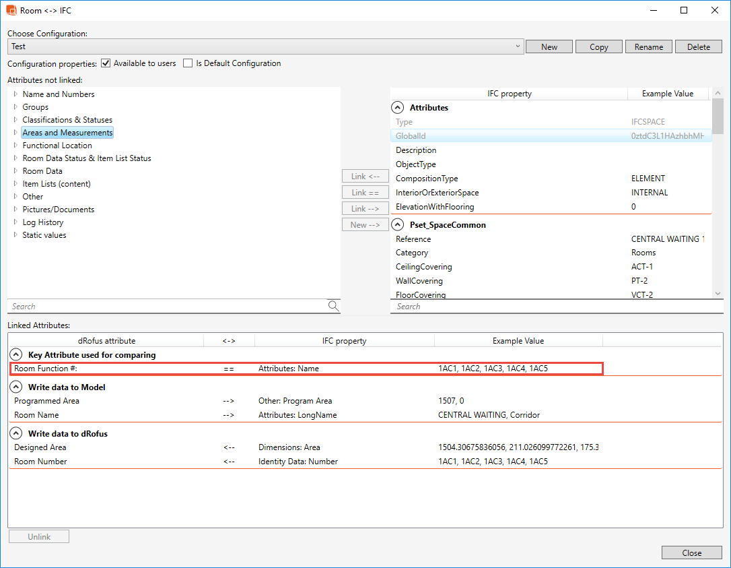731x568 pixels.
Task: Collapse the Attributes section using its circular chevron icon
Action: [397, 106]
